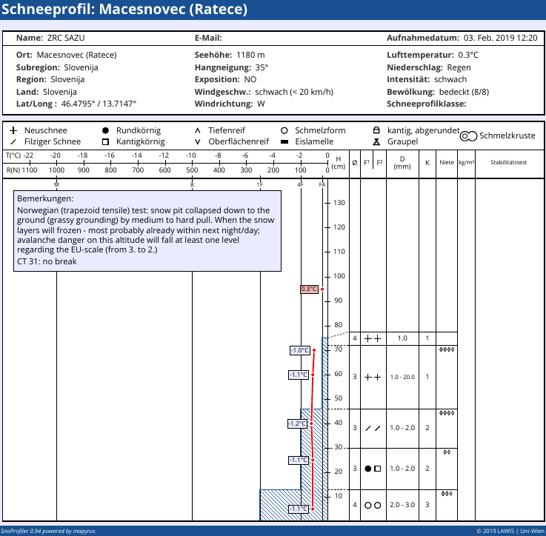The image size is (546, 536).
Task: Click the Schneeprofil: Macesnovec (Ratece) title
Action: pyautogui.click(x=124, y=9)
